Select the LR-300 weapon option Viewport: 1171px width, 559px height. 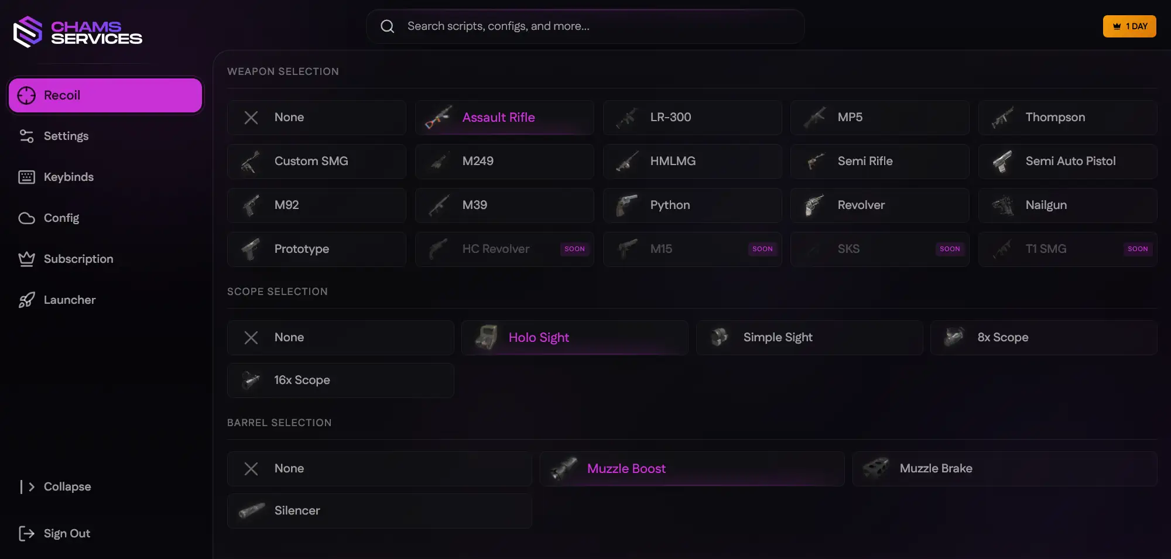pyautogui.click(x=692, y=118)
